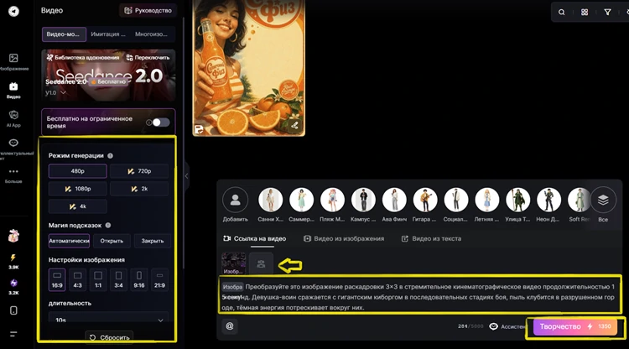Open the intelligent agent chat sidebar icon
Screen dimensions: 629x349
click(x=13, y=143)
